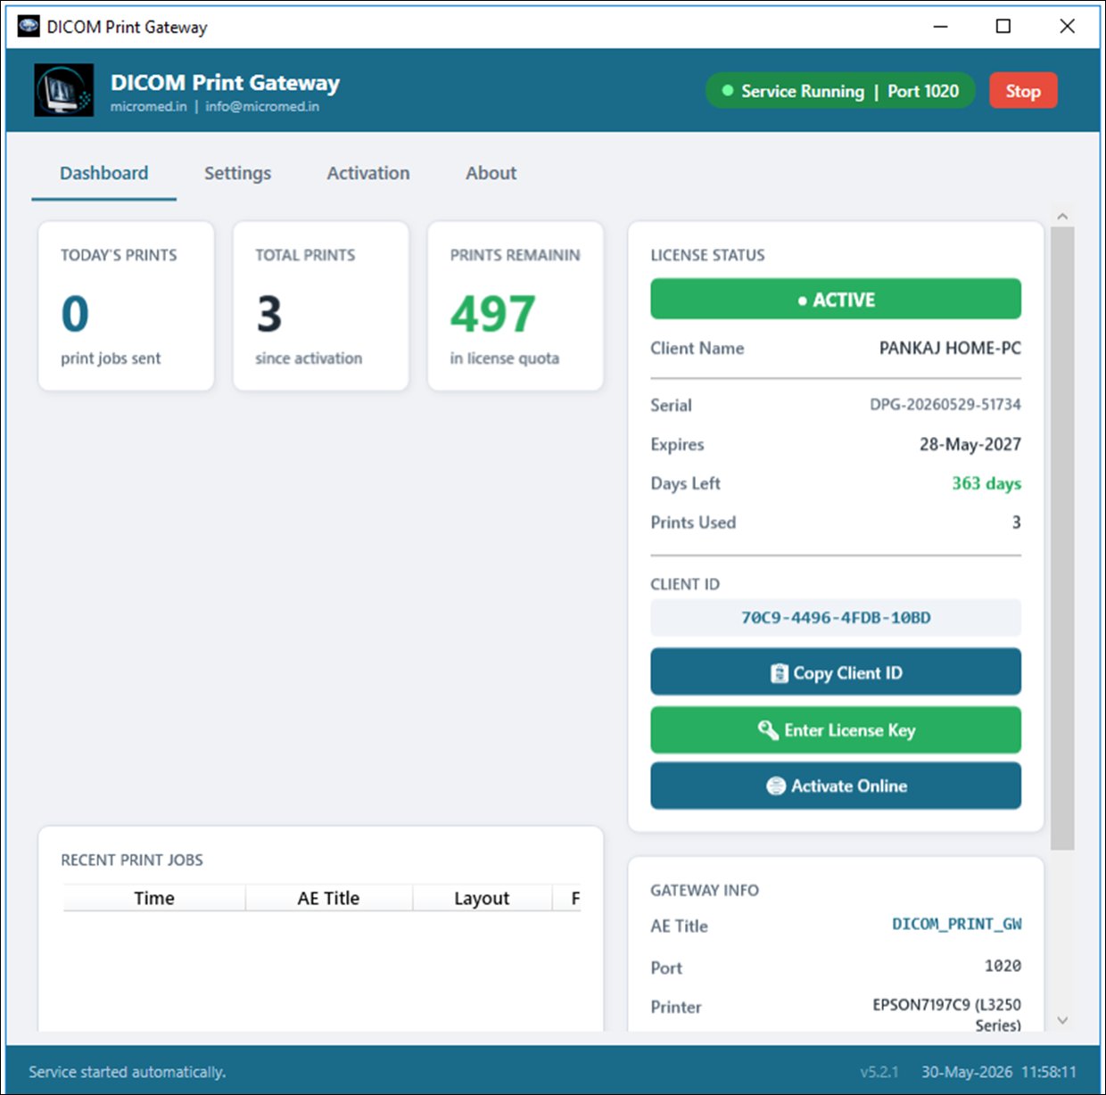This screenshot has height=1095, width=1106.
Task: Open the About tab
Action: [491, 173]
